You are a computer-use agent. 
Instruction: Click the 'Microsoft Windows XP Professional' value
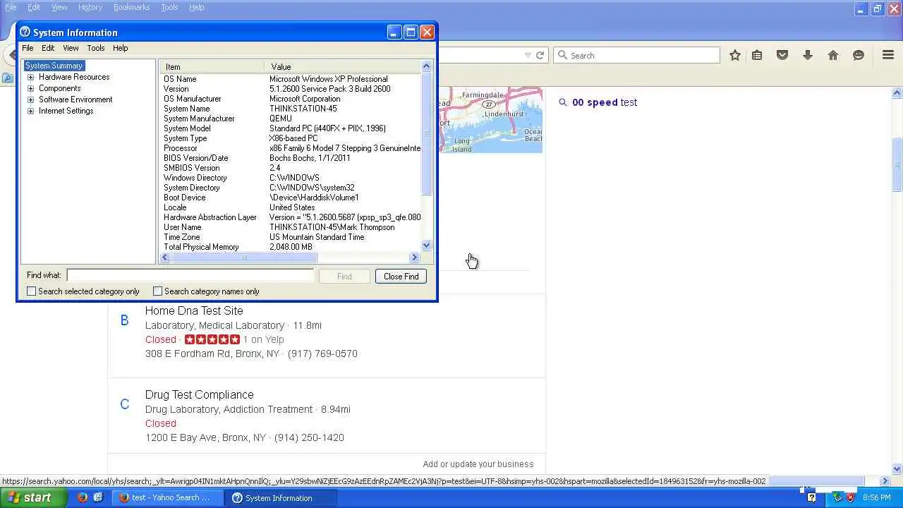pyautogui.click(x=328, y=79)
